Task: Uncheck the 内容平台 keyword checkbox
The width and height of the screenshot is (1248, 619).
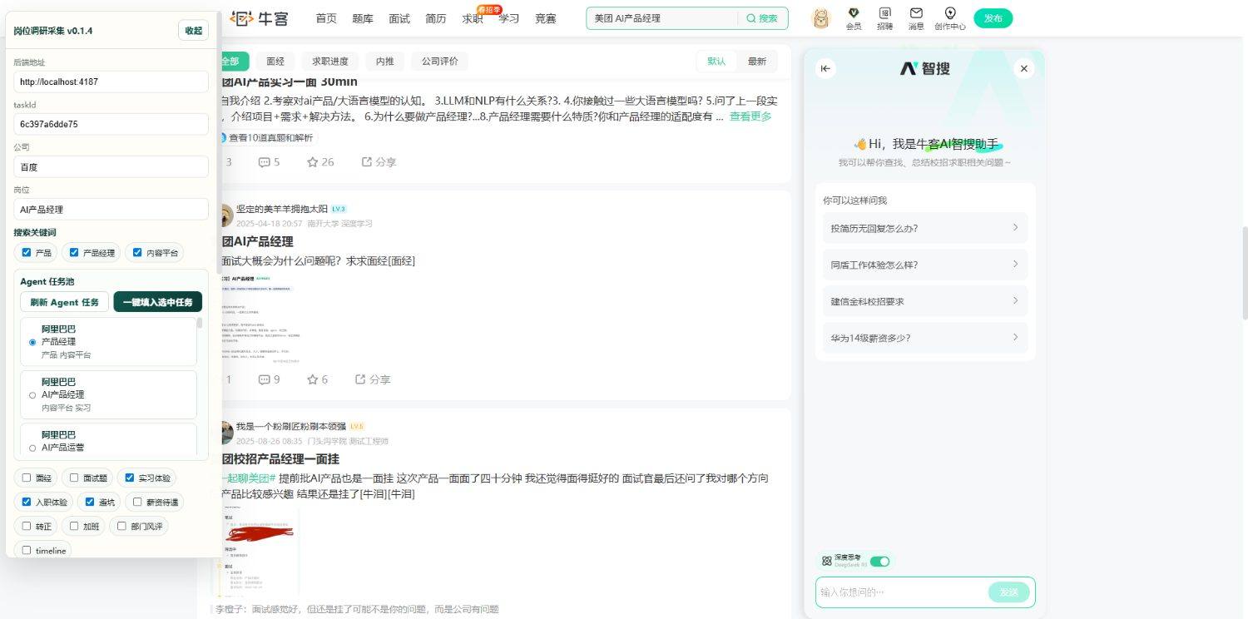Action: tap(137, 253)
